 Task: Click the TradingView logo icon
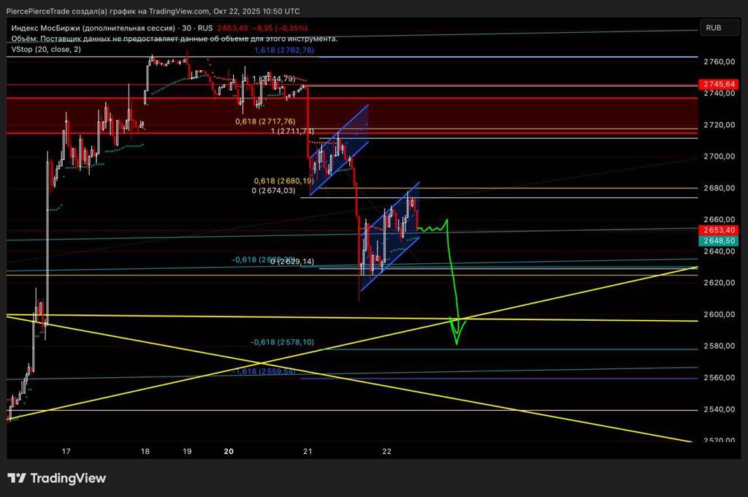17,479
